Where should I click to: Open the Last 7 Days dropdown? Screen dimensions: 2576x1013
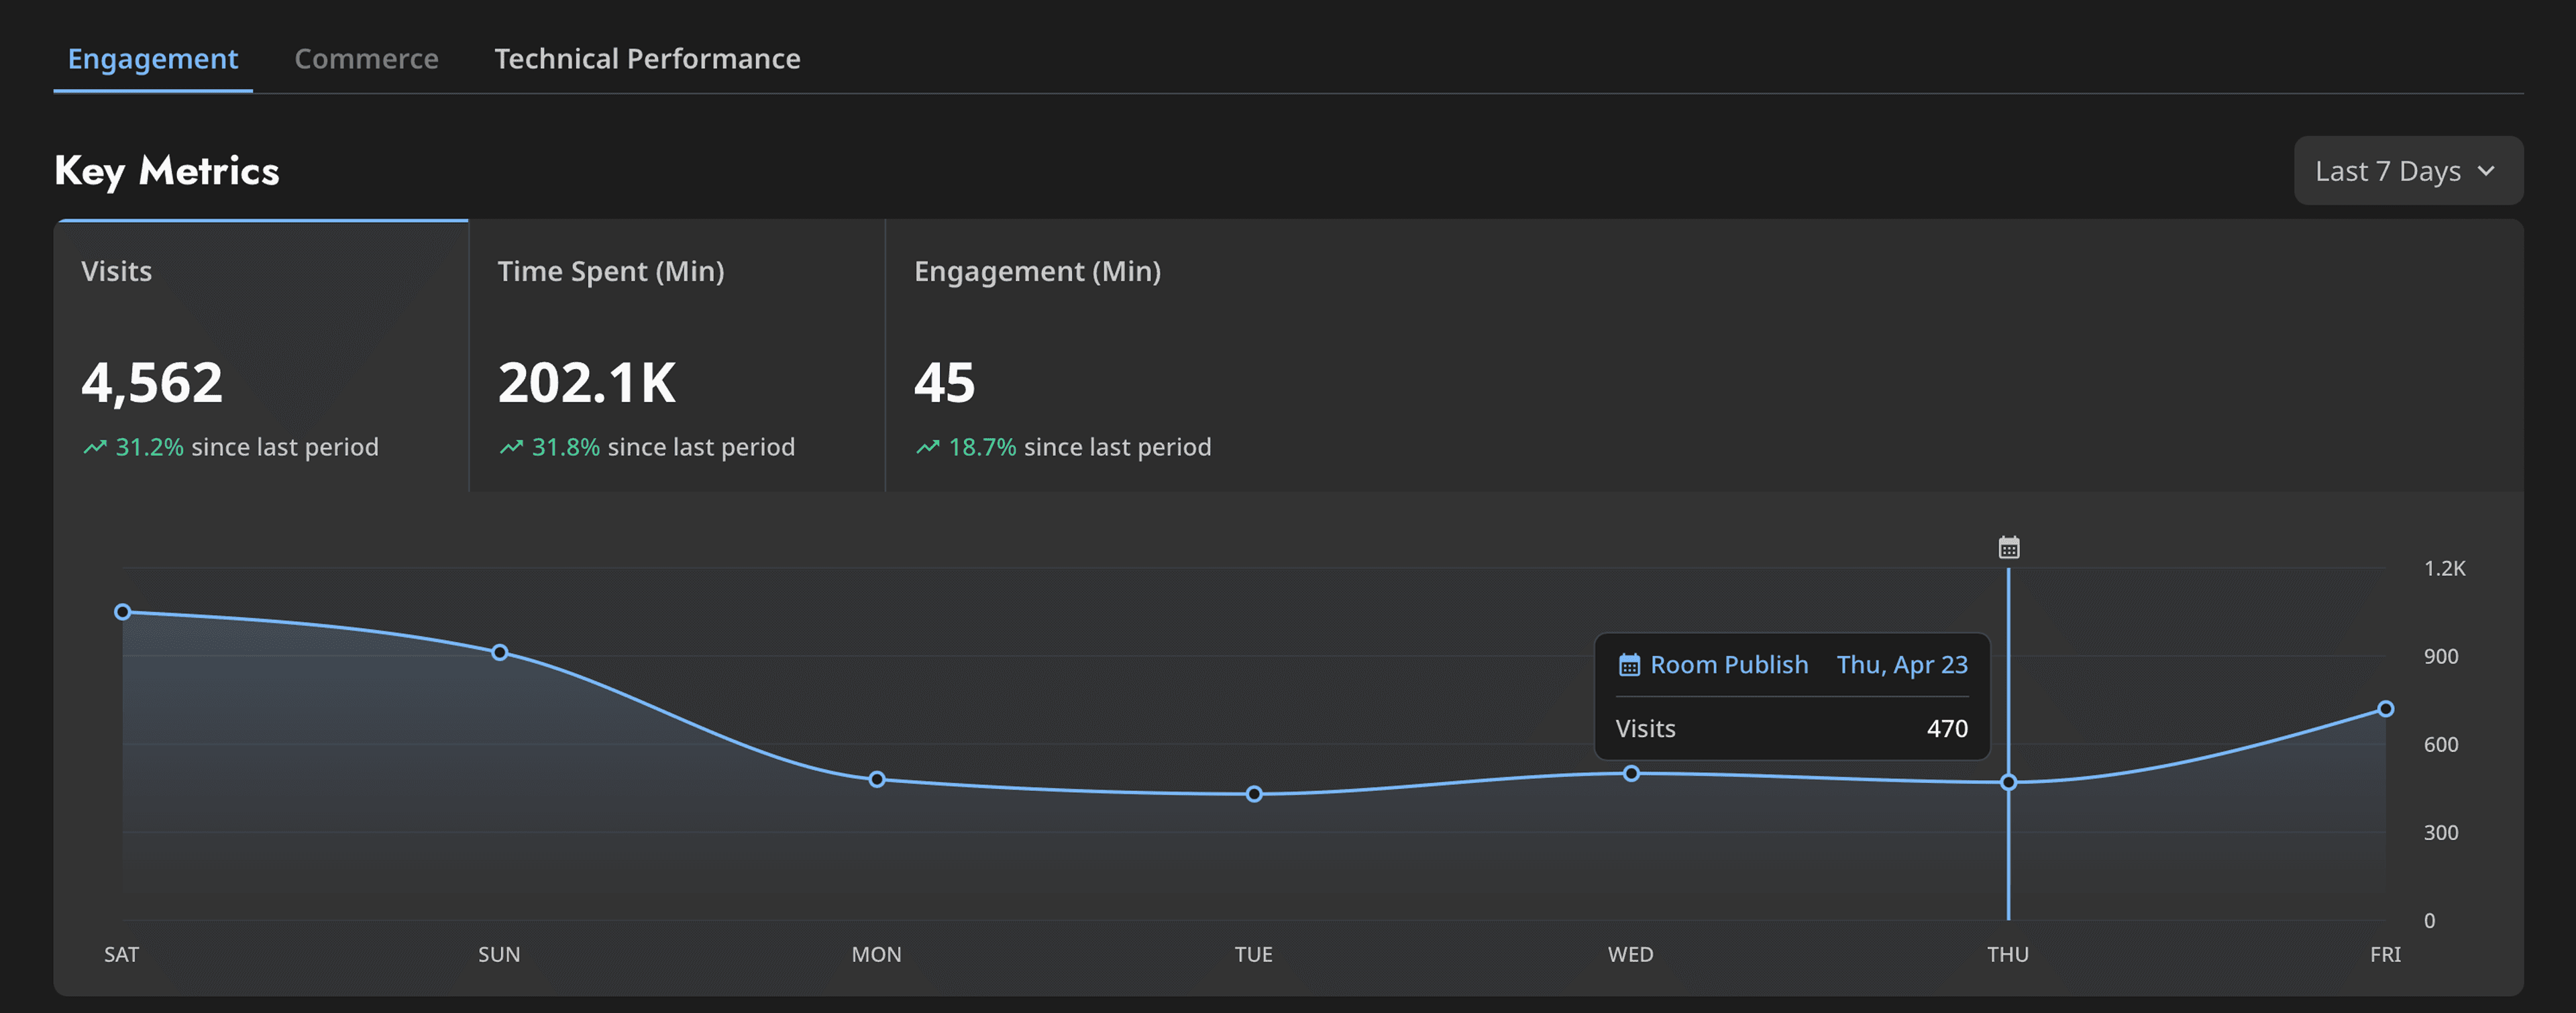pos(2408,171)
